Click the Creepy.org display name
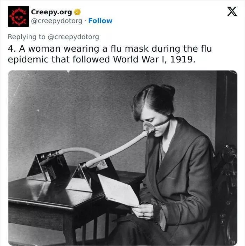 click(51, 12)
